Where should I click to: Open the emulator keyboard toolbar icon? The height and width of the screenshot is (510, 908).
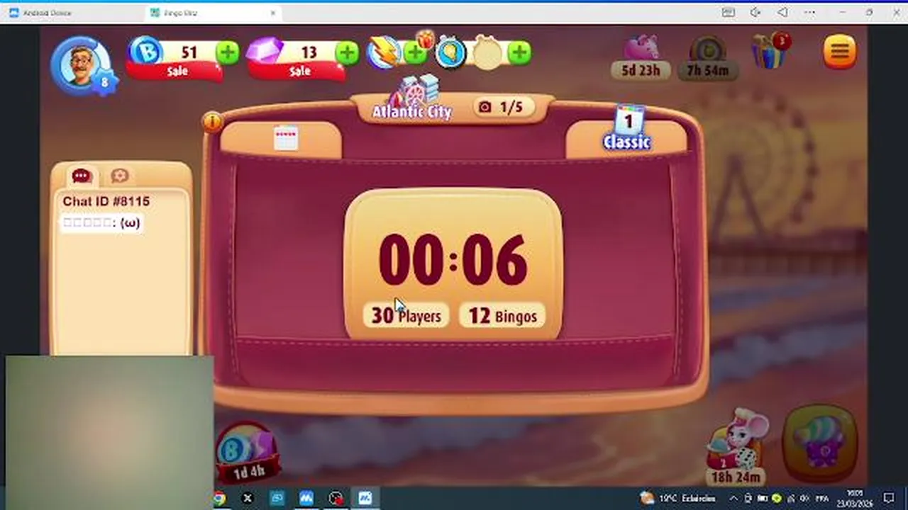point(728,12)
